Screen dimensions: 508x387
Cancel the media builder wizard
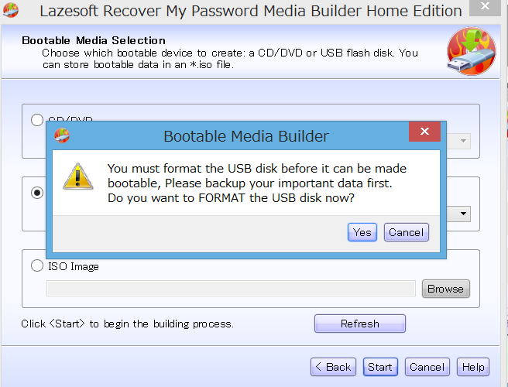point(427,367)
